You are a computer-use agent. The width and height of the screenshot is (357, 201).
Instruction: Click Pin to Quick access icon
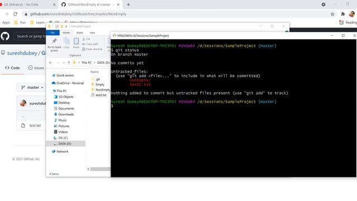[x=54, y=45]
